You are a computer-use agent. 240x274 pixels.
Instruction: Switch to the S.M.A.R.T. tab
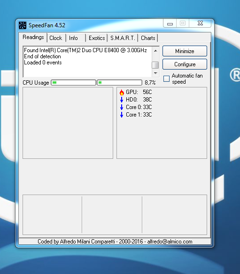point(123,38)
